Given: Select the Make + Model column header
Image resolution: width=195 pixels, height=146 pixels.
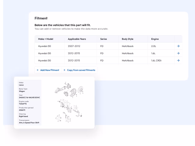Looking at the screenshot, I should pos(46,39).
